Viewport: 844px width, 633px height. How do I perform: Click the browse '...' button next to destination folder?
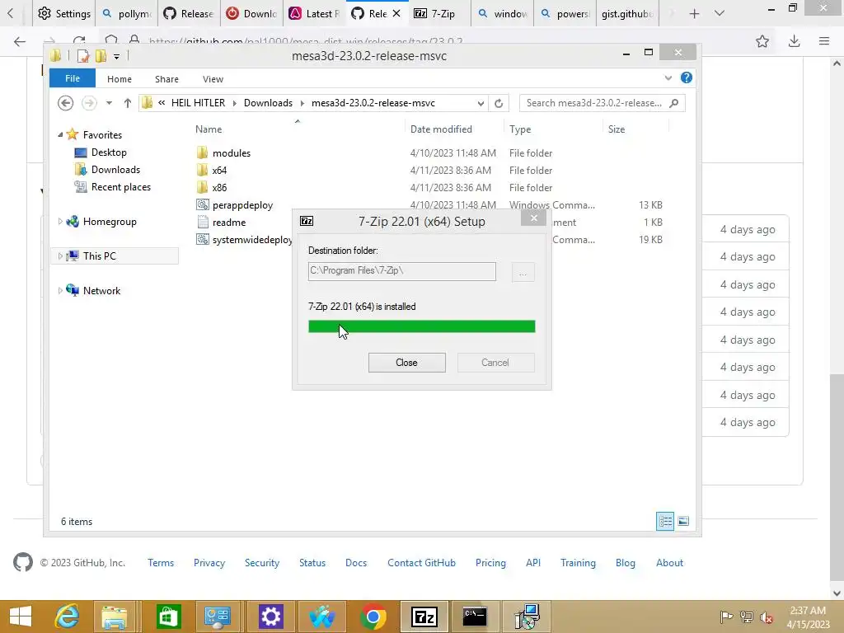coord(523,272)
